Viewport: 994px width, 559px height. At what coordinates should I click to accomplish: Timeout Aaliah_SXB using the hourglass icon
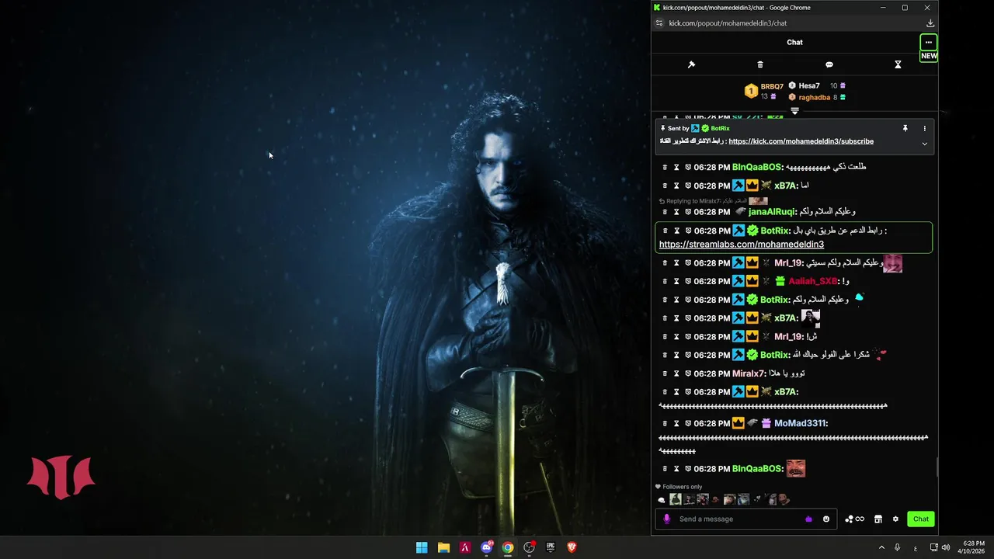click(x=676, y=281)
